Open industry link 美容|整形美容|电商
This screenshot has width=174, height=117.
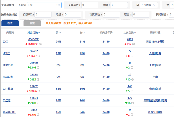point(155,100)
